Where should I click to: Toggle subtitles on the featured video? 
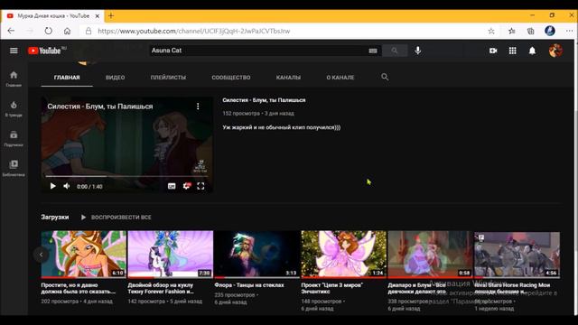172,186
